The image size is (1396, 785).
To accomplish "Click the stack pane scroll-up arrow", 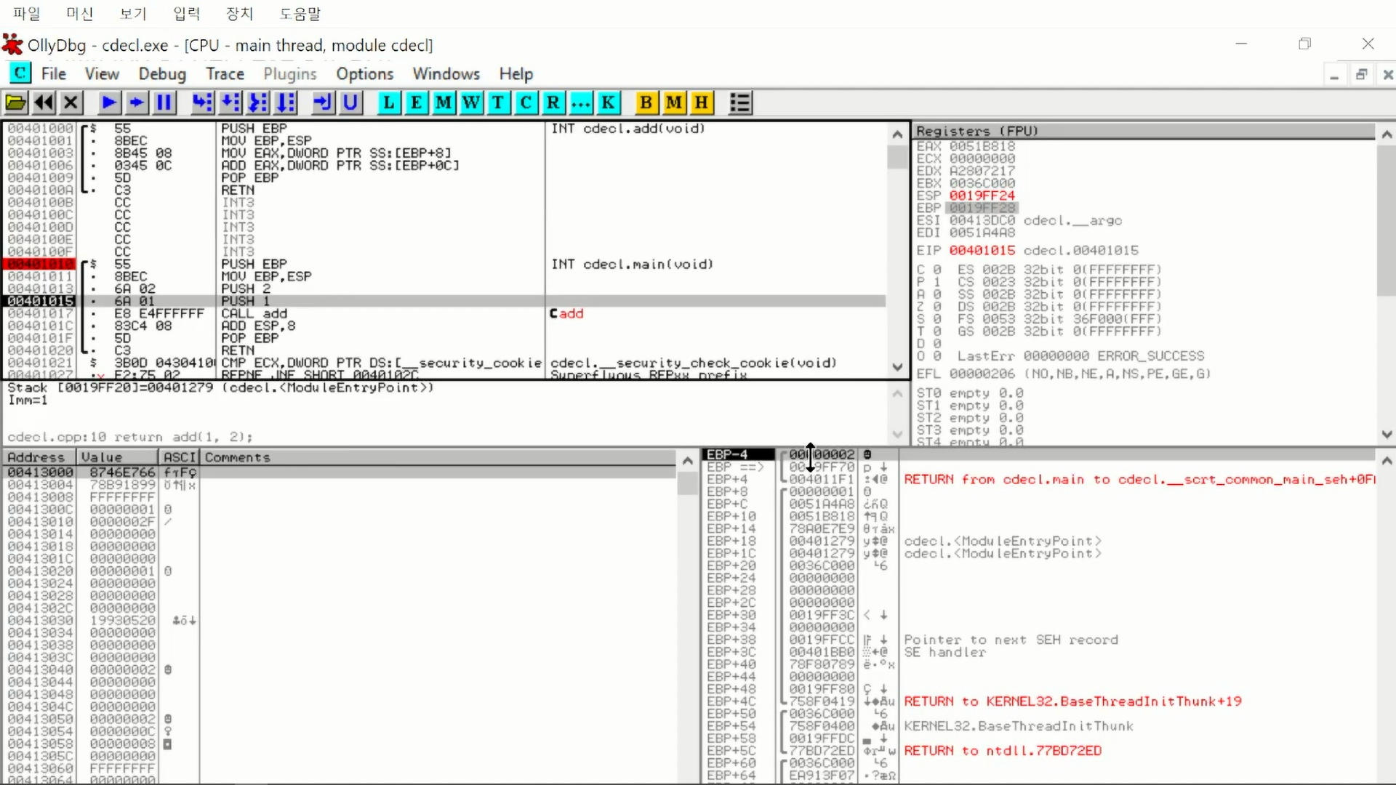I will pyautogui.click(x=1387, y=461).
